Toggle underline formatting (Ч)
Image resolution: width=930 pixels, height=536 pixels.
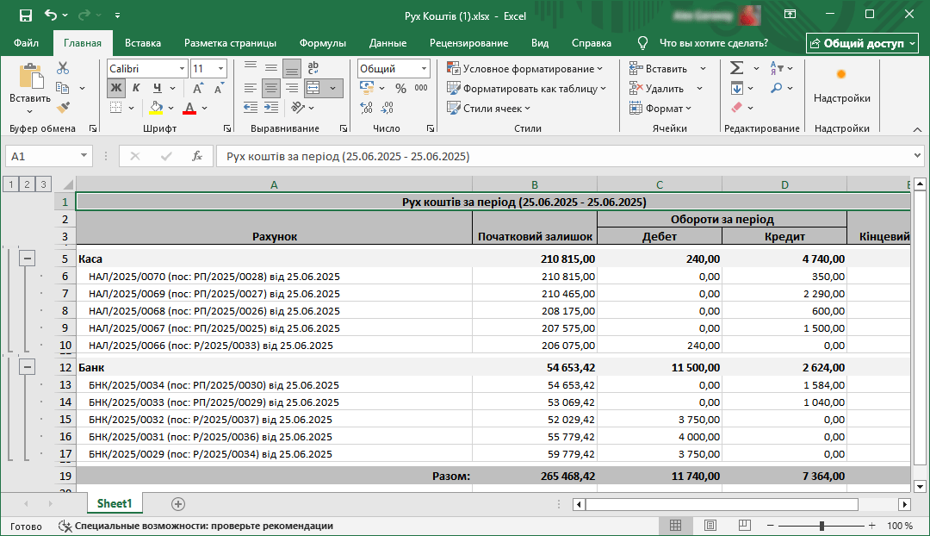[158, 89]
